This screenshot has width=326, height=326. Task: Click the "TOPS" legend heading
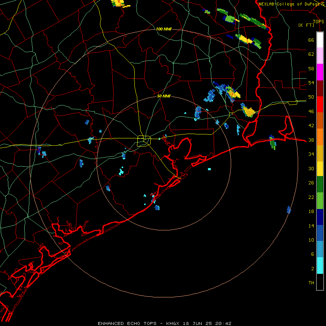pos(318,22)
